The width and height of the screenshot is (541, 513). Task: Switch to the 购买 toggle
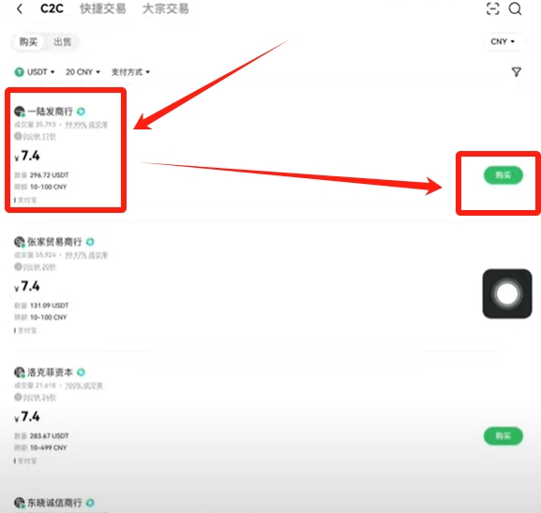[x=28, y=42]
